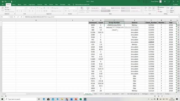This screenshot has height=101, width=180.
Task: Open Microsoft Edge from taskbar
Action: pyautogui.click(x=44, y=99)
